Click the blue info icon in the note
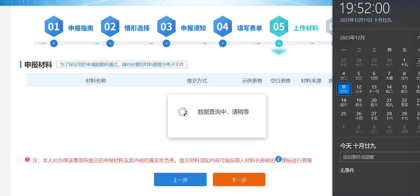 (x=278, y=159)
